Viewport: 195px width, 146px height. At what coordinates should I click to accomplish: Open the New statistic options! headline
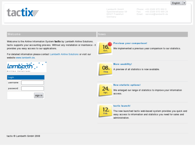pos(127,85)
